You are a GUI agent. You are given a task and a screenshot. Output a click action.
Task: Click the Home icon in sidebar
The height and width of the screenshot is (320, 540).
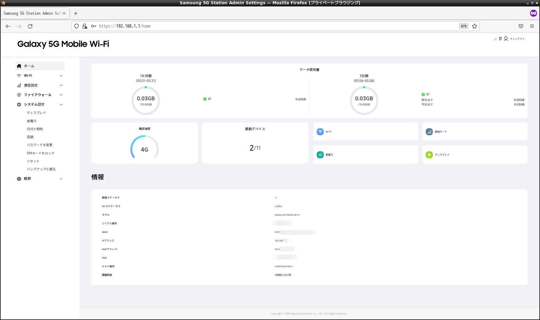pos(19,66)
